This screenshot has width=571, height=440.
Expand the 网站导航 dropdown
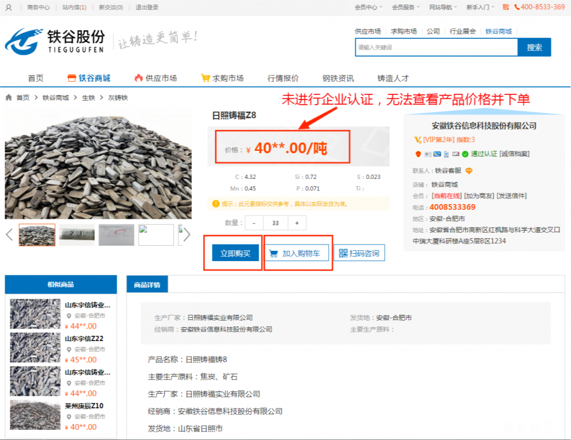pos(443,7)
